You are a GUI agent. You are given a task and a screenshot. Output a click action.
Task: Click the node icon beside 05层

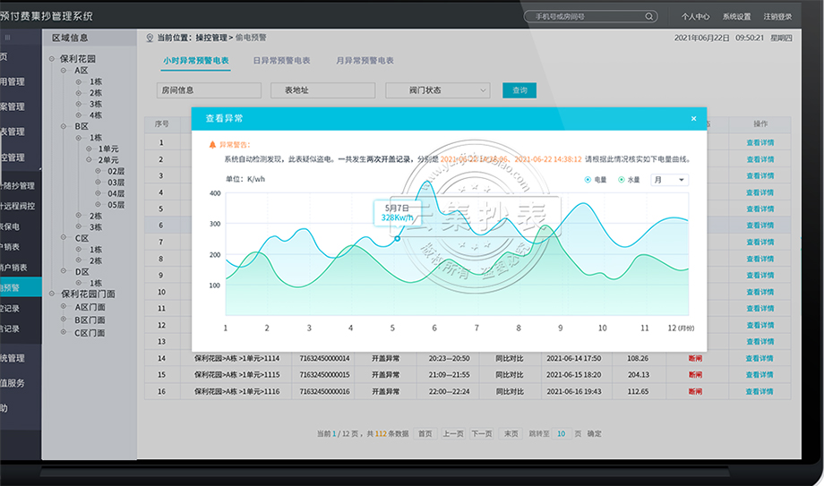pyautogui.click(x=99, y=205)
